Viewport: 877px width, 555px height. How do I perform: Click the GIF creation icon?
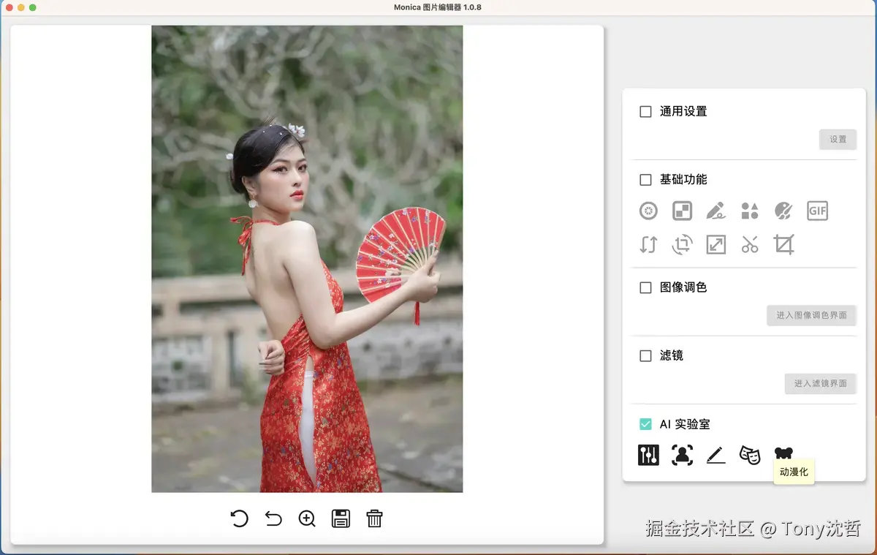[817, 211]
